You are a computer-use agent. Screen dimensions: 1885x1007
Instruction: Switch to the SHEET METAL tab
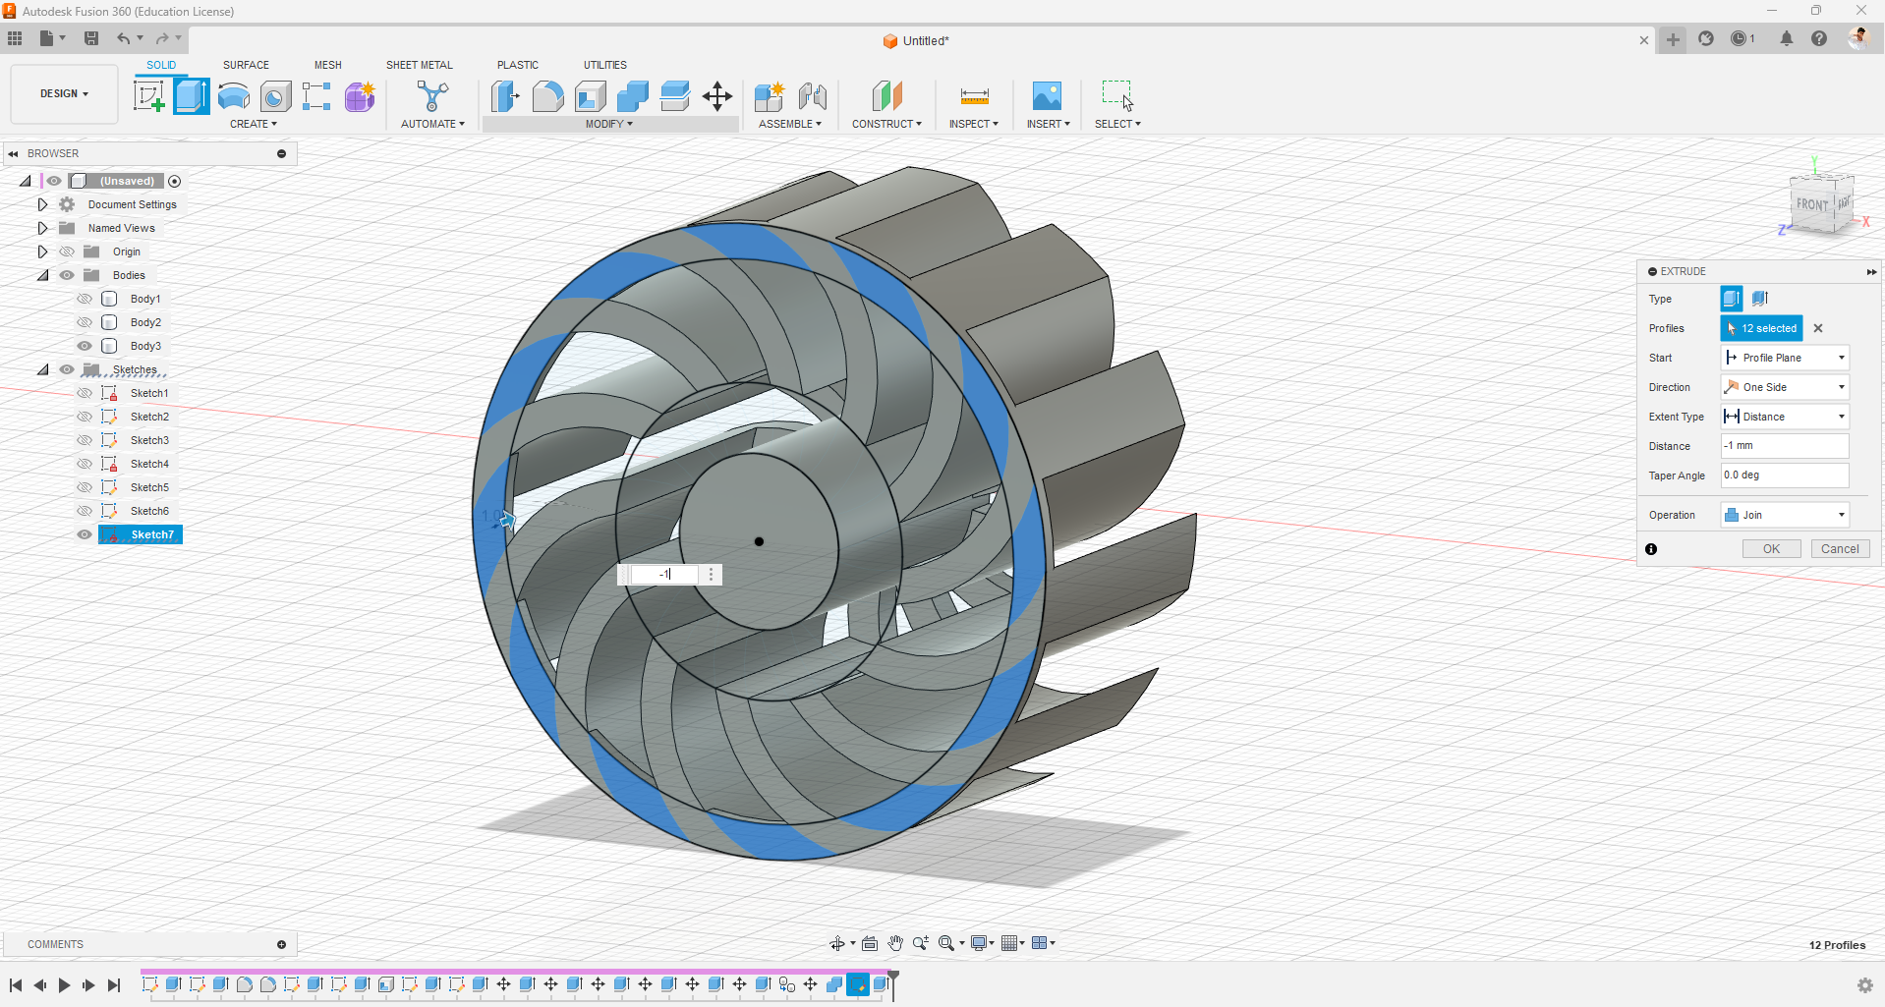(420, 65)
